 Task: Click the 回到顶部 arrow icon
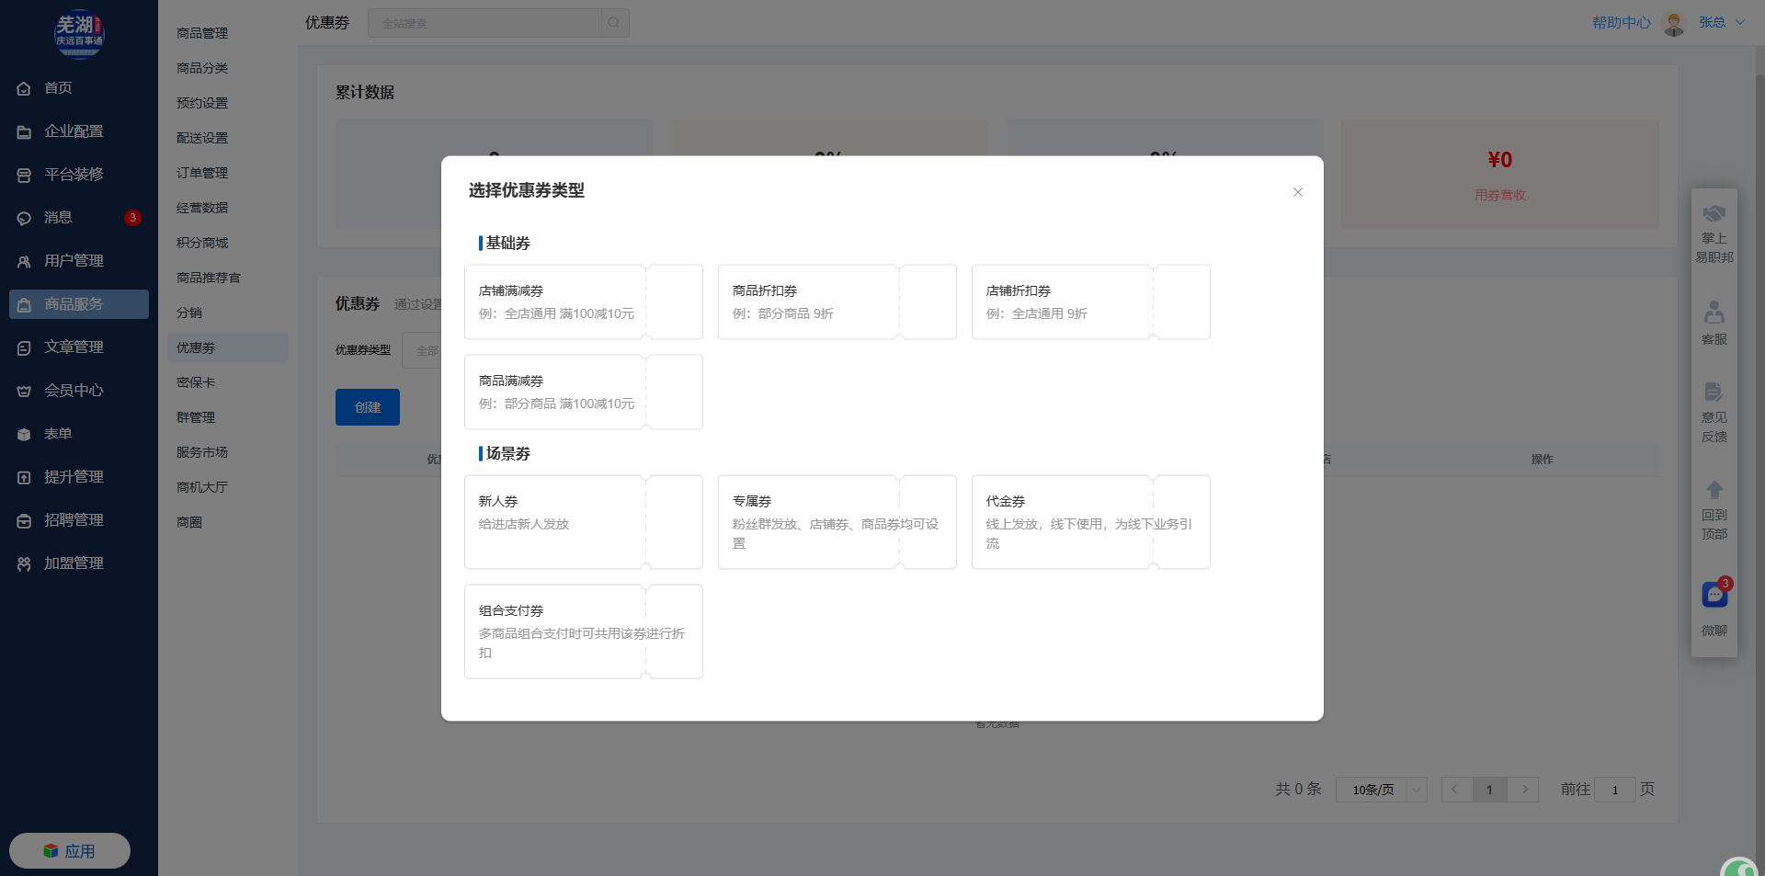pos(1714,490)
